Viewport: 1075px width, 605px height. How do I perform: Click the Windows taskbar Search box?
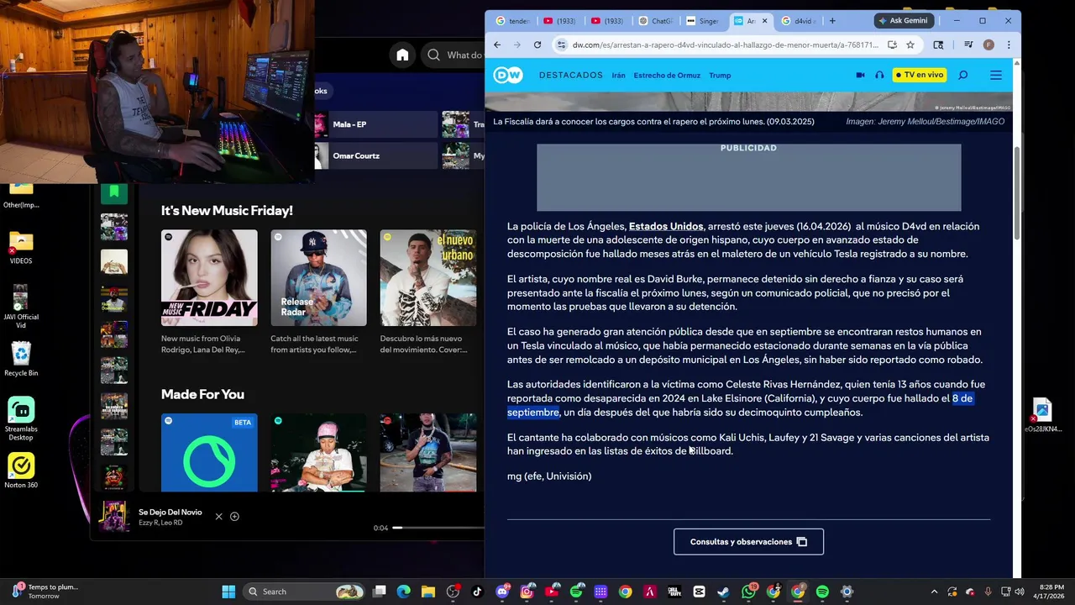point(304,592)
